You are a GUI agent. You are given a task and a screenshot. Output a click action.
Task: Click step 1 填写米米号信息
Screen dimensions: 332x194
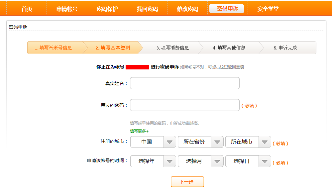click(54, 48)
